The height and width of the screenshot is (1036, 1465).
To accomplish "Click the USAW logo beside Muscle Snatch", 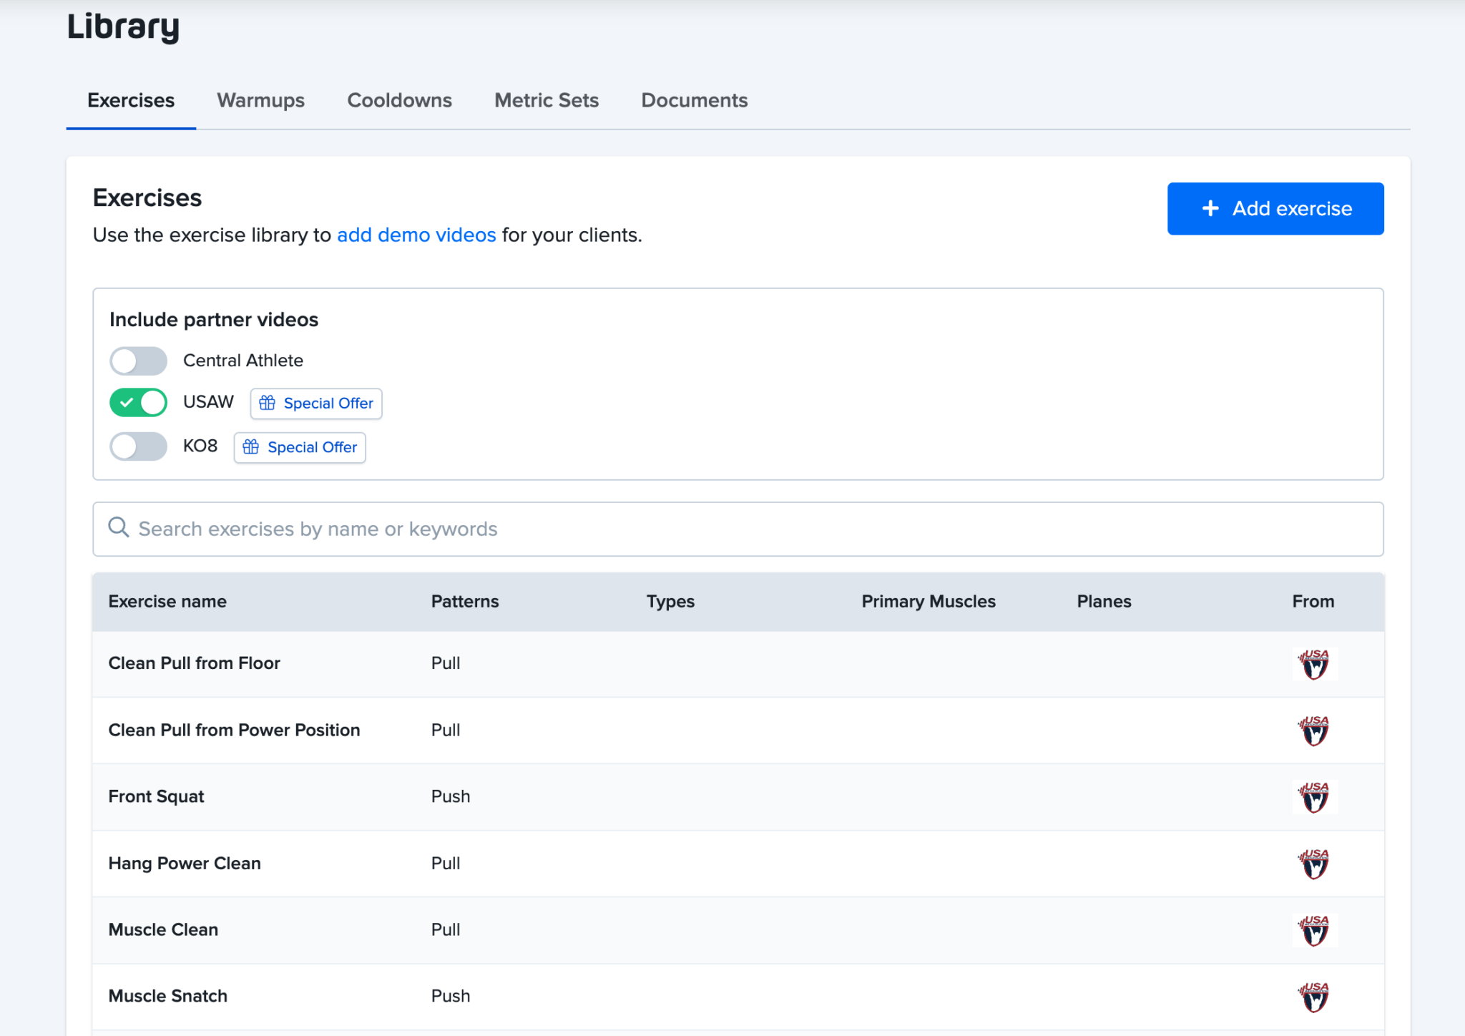I will [x=1314, y=996].
